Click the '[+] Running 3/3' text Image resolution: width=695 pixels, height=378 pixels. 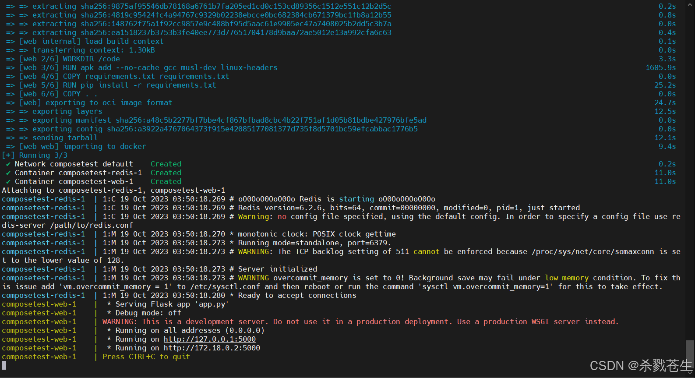click(35, 155)
